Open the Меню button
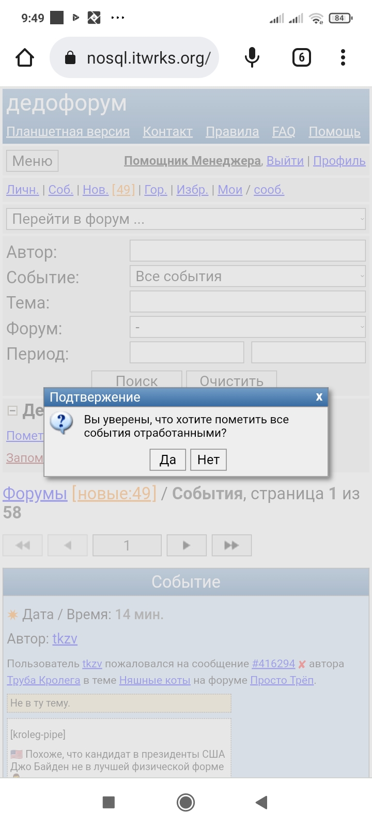372x827 pixels. tap(32, 161)
